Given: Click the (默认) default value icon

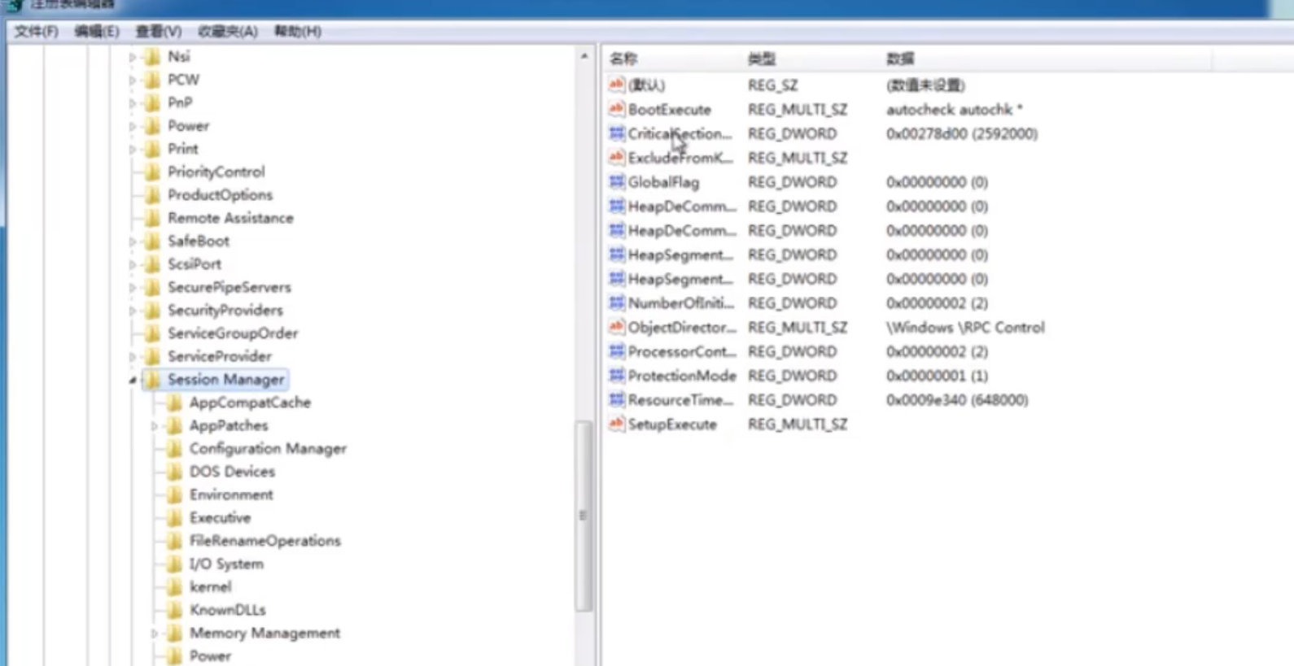Looking at the screenshot, I should 616,85.
